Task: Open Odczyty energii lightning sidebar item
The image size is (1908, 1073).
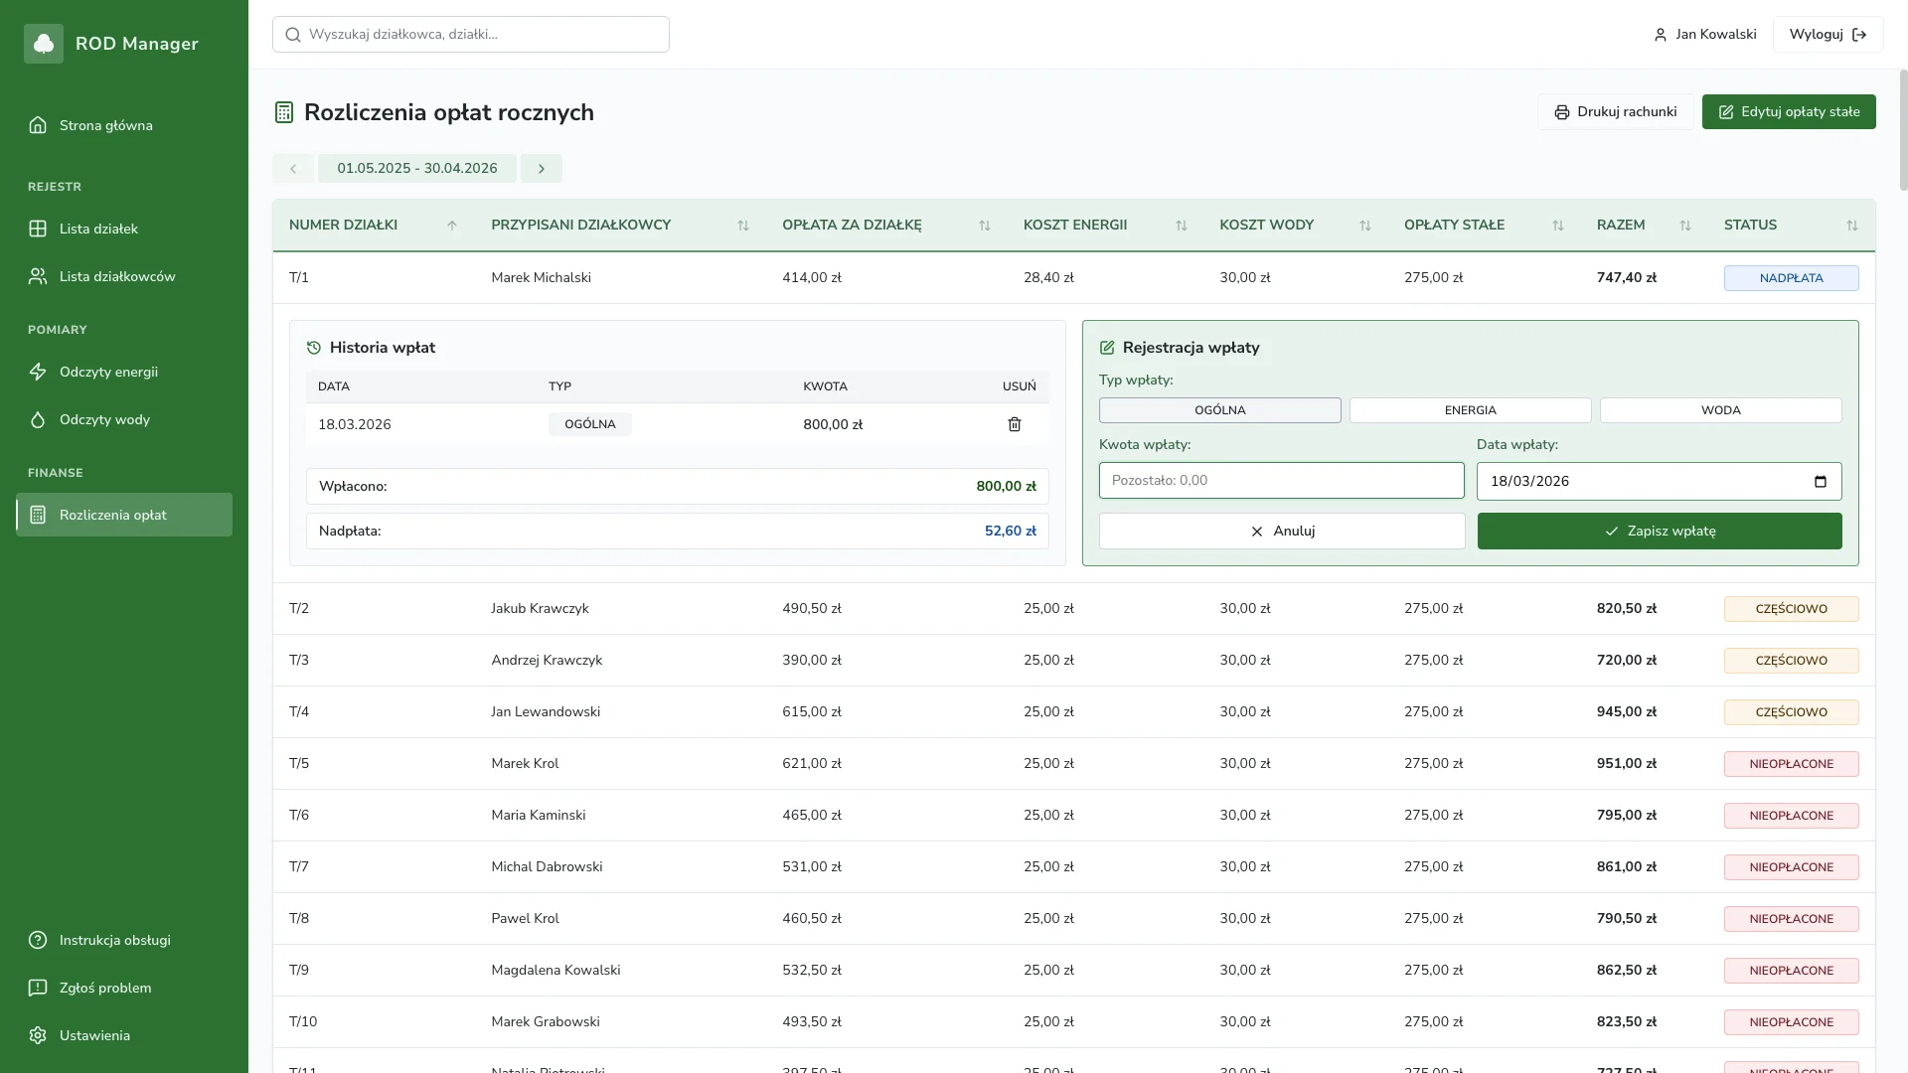Action: coord(108,372)
